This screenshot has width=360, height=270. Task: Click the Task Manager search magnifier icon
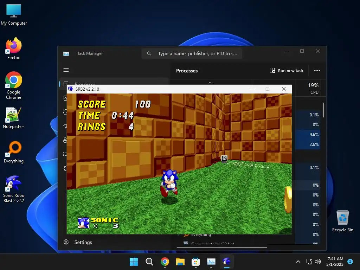(x=149, y=53)
